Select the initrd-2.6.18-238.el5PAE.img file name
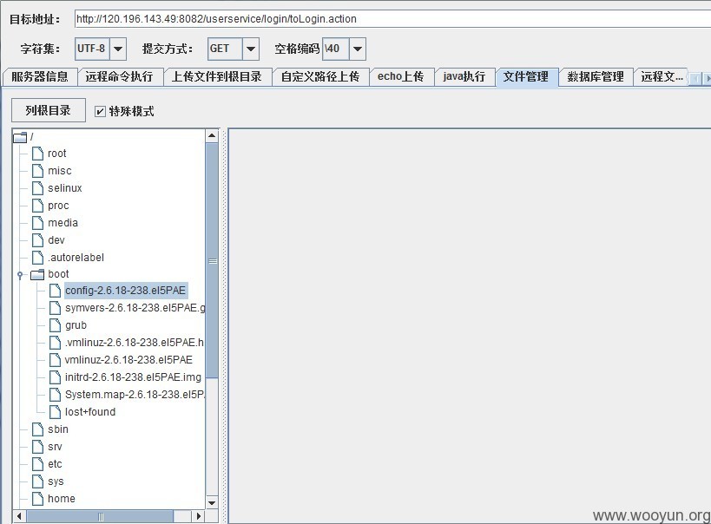The image size is (711, 524). pos(133,377)
